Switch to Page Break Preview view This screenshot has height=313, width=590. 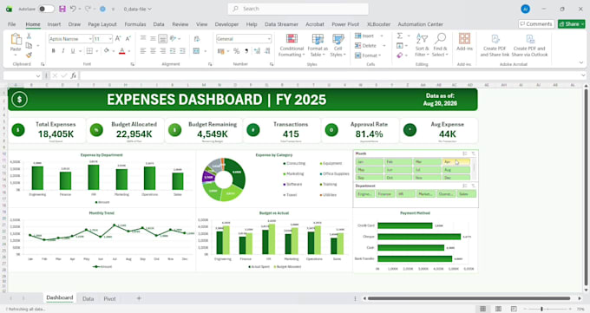514,309
